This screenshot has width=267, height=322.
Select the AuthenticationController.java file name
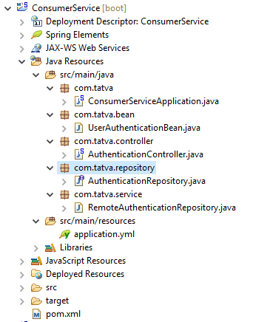pyautogui.click(x=146, y=154)
